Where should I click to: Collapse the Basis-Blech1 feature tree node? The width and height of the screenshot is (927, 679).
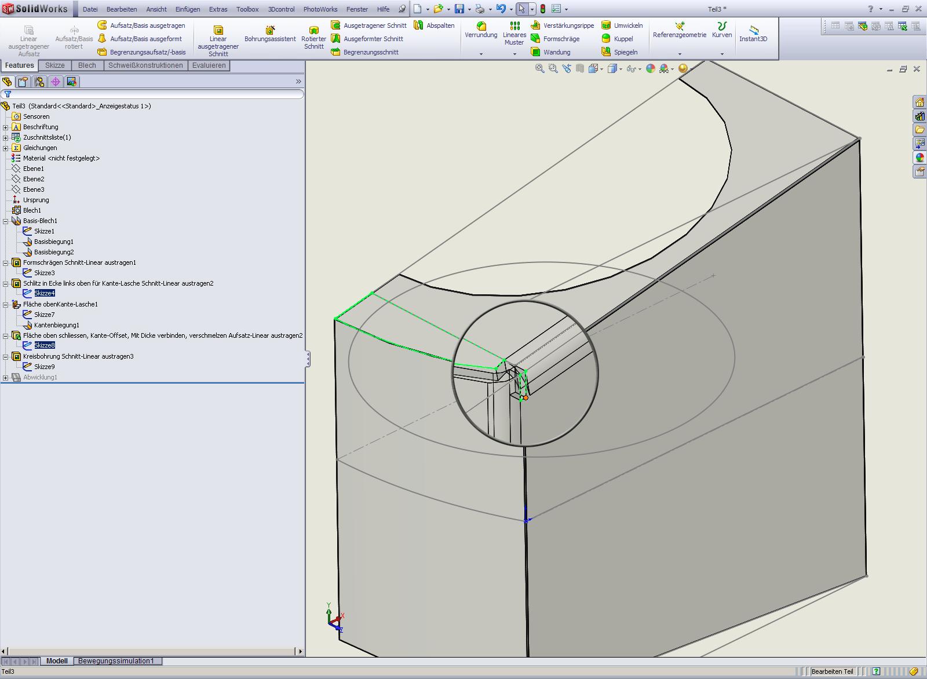coord(6,221)
